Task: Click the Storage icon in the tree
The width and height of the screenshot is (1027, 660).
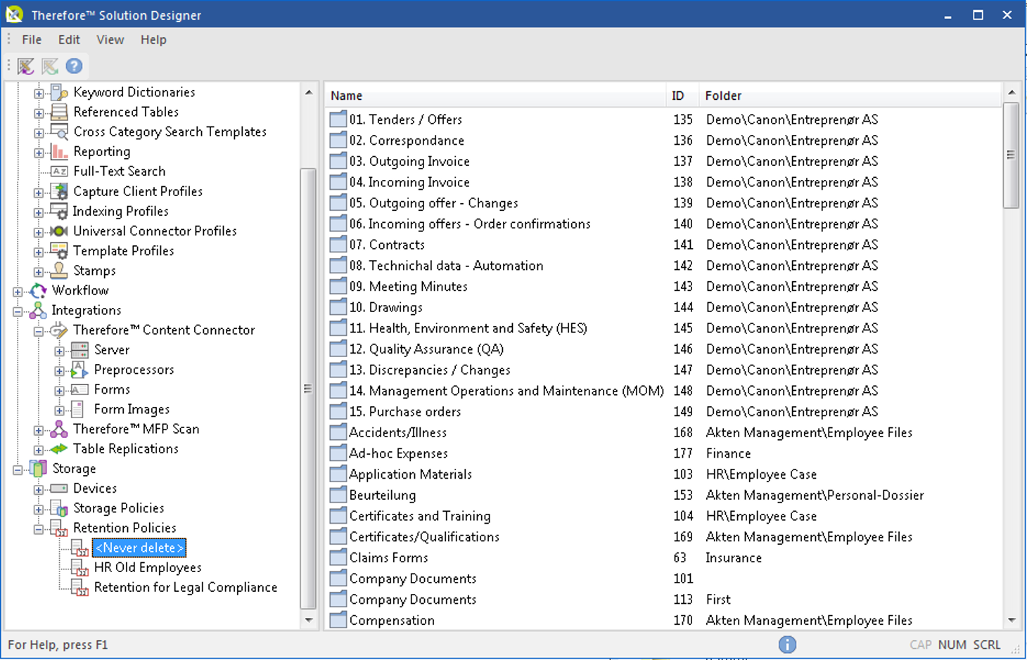Action: (37, 468)
